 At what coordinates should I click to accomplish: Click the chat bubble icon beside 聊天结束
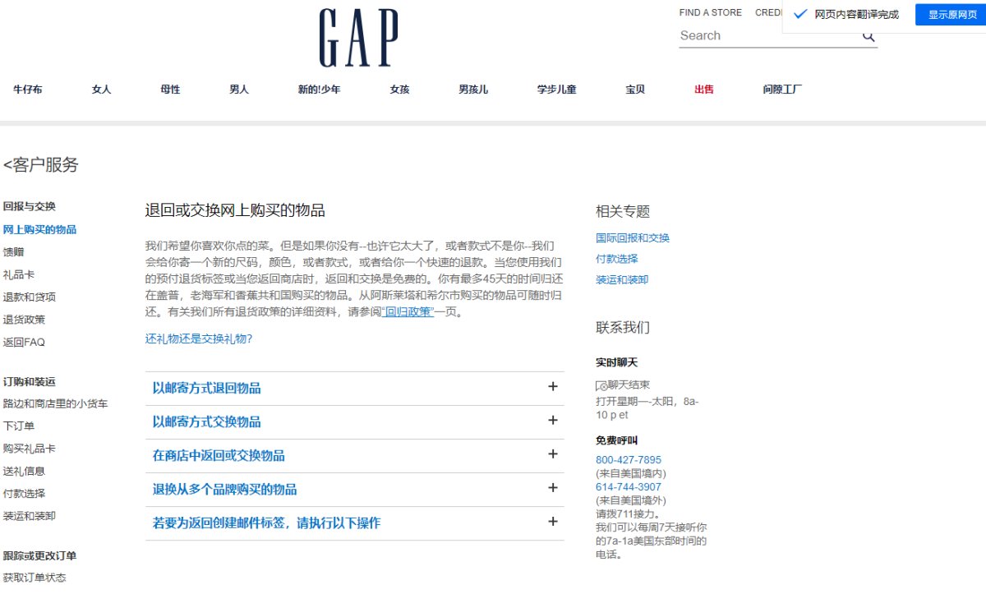[x=601, y=385]
